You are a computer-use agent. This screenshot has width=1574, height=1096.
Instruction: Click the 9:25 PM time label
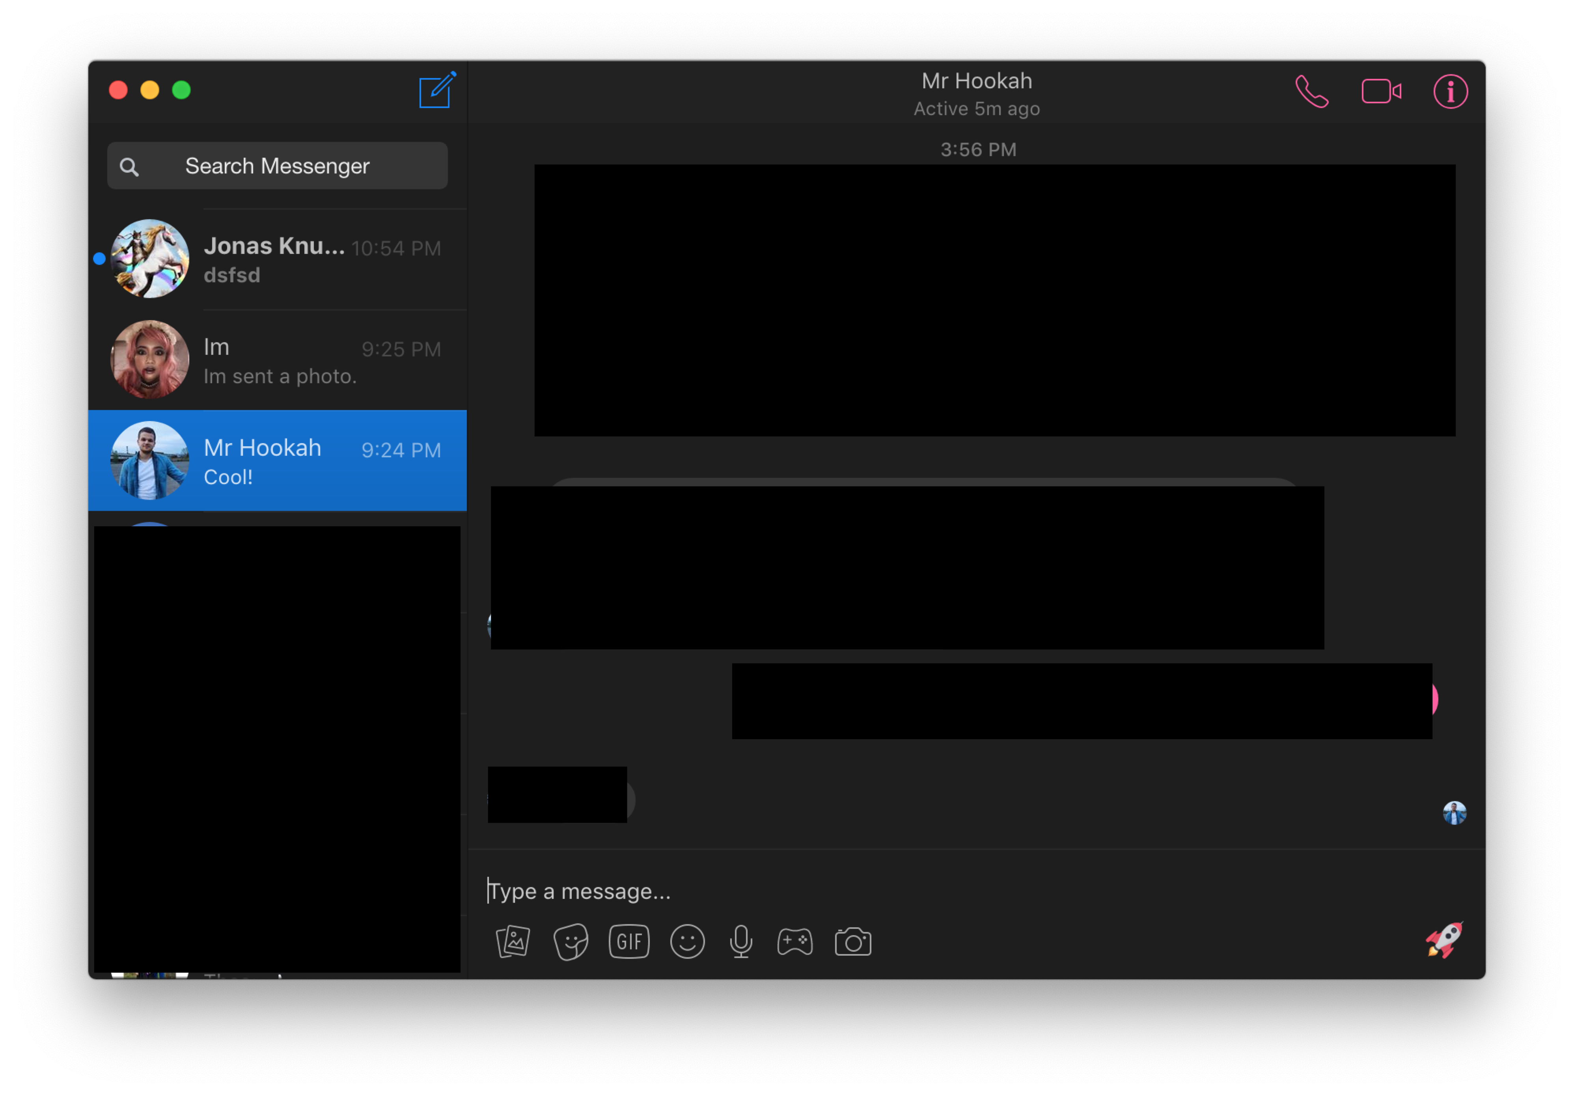[x=401, y=349]
